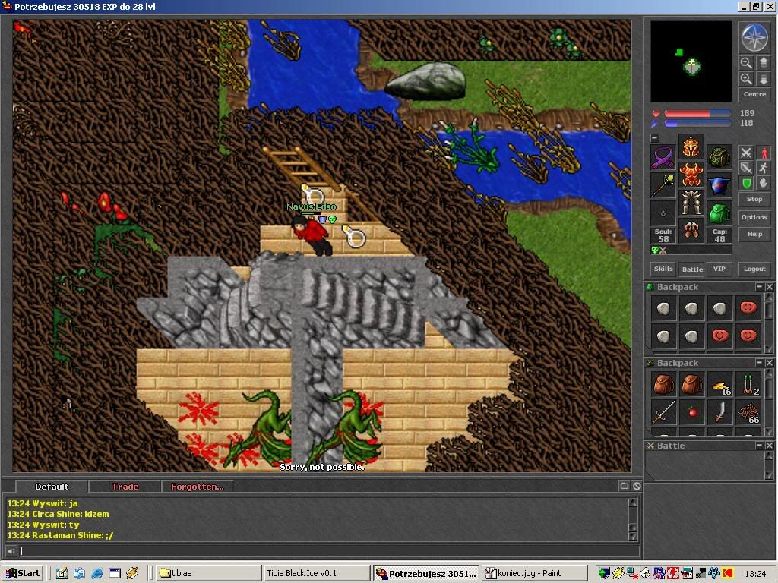Toggle secure mode hand icon
778x583 pixels.
tap(763, 184)
